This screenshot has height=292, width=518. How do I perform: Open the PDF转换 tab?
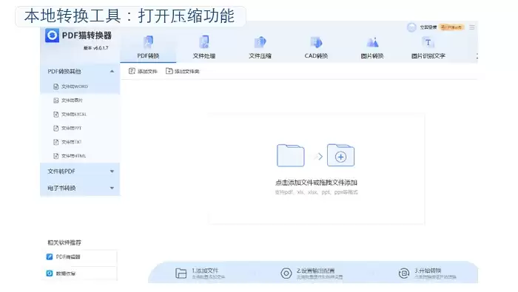[148, 47]
